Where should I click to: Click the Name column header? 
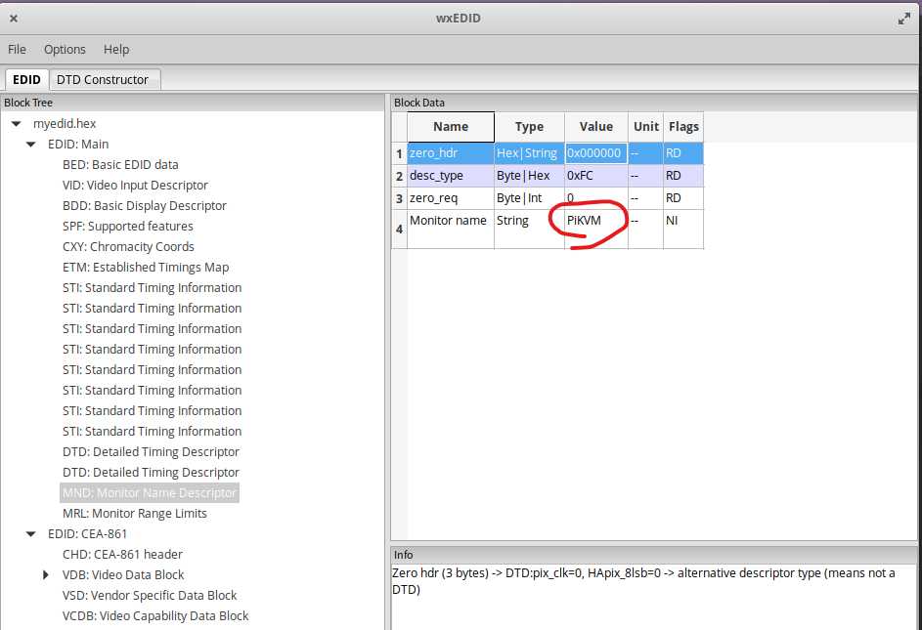click(451, 127)
